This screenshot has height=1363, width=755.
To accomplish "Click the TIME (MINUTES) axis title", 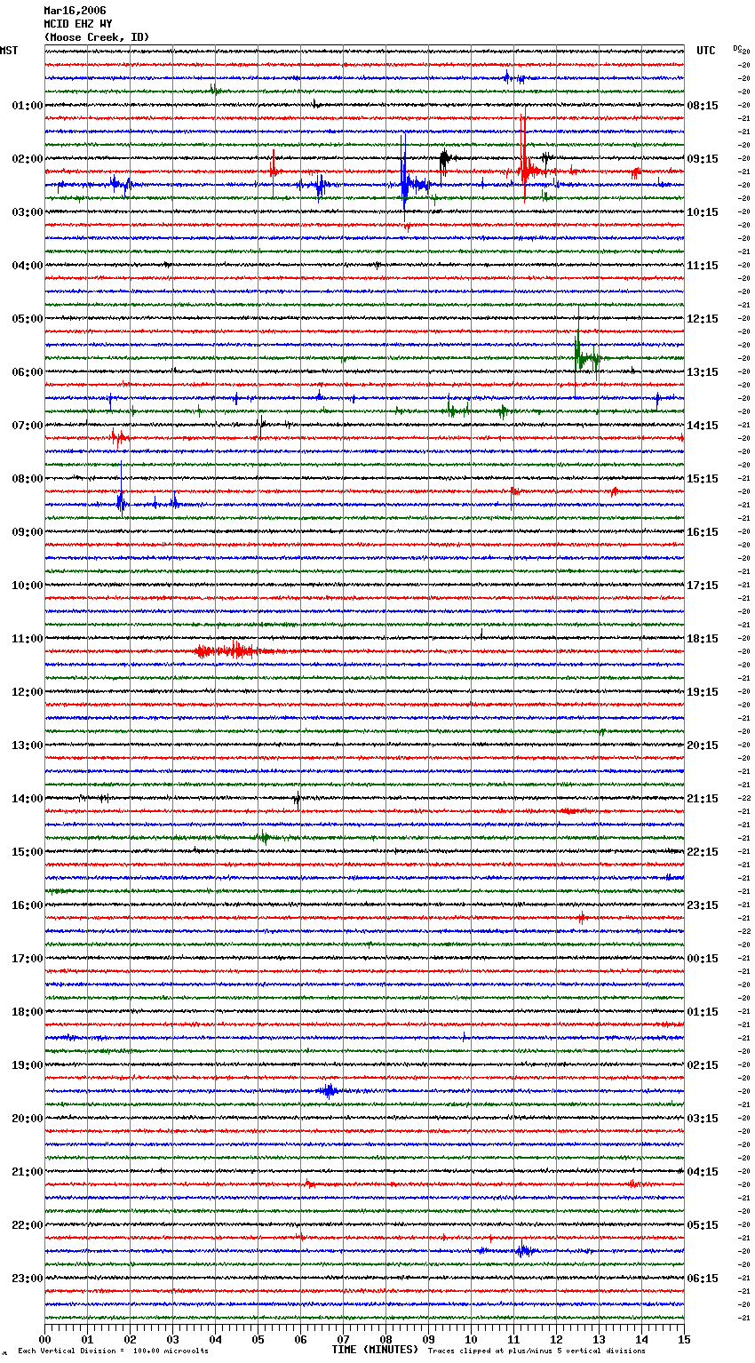I will click(x=375, y=1350).
